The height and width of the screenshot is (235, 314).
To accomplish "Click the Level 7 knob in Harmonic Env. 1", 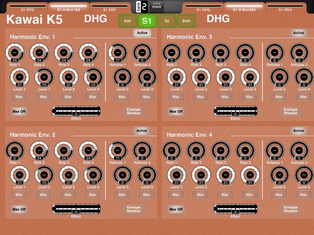I will click(44, 77).
